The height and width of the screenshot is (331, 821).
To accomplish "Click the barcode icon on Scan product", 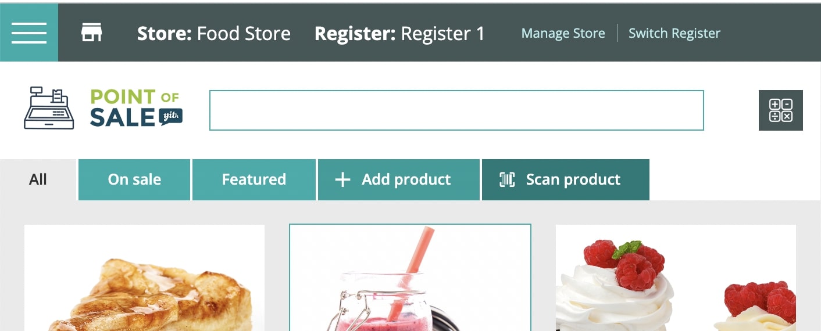I will point(507,179).
